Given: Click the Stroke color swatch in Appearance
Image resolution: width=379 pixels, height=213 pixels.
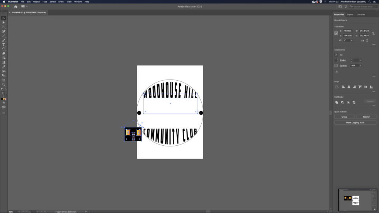Looking at the screenshot, I should point(336,60).
